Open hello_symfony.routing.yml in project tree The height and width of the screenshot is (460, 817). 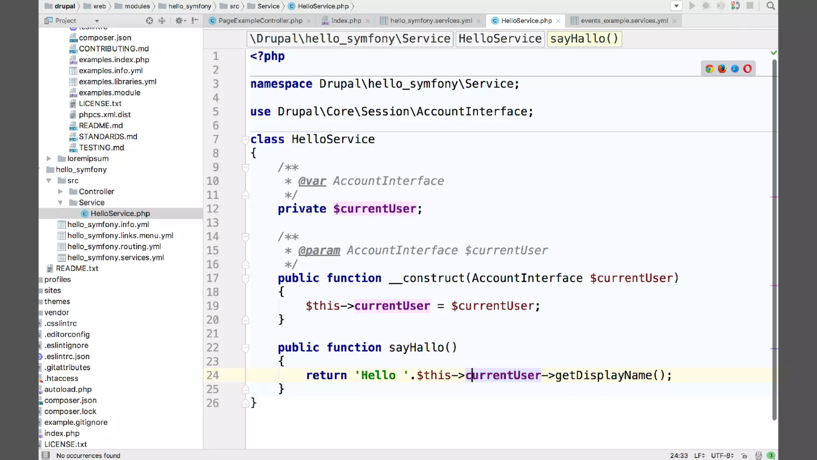coord(114,246)
